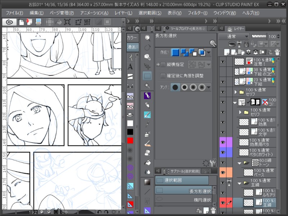Click zoom out magnifier below canvas
Screen dimensions: 288x216
pos(42,212)
